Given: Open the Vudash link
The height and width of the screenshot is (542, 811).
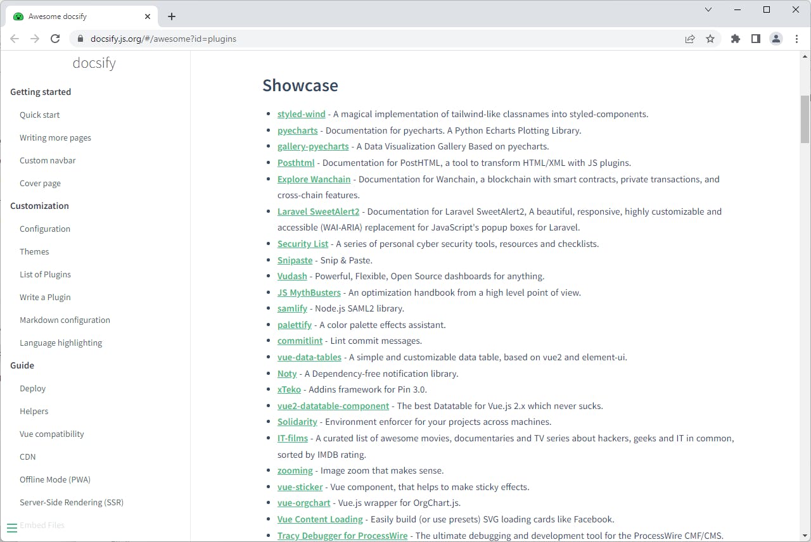Looking at the screenshot, I should click(x=292, y=276).
